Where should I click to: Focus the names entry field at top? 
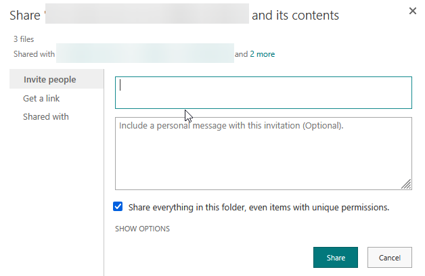(x=263, y=93)
